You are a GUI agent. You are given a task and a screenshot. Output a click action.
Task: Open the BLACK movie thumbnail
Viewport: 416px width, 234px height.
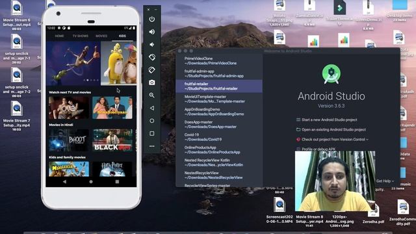112,140
